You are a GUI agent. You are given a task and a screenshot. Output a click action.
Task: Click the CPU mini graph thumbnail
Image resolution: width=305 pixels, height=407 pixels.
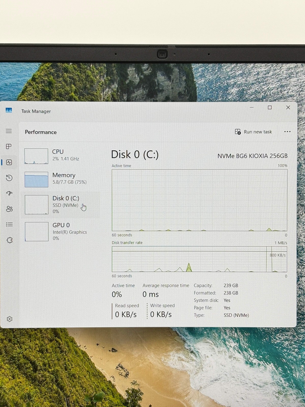[36, 156]
